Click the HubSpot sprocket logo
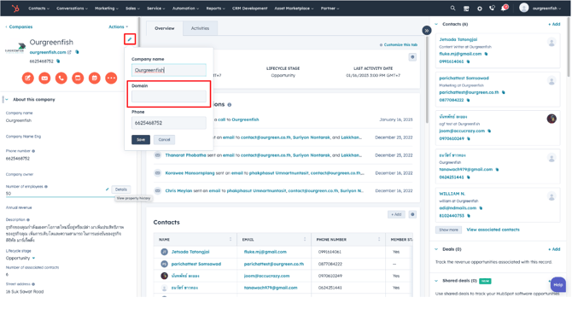This screenshot has height=309, width=572. coord(15,8)
